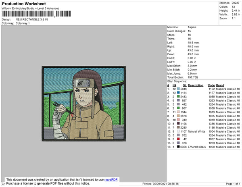The height and width of the screenshot is (187, 242).
Task: Select the 'Down:' label
Action: (171, 54)
